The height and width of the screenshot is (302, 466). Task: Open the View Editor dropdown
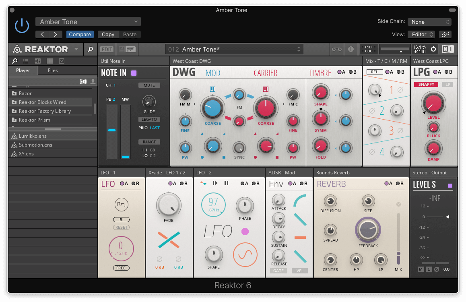click(x=421, y=35)
